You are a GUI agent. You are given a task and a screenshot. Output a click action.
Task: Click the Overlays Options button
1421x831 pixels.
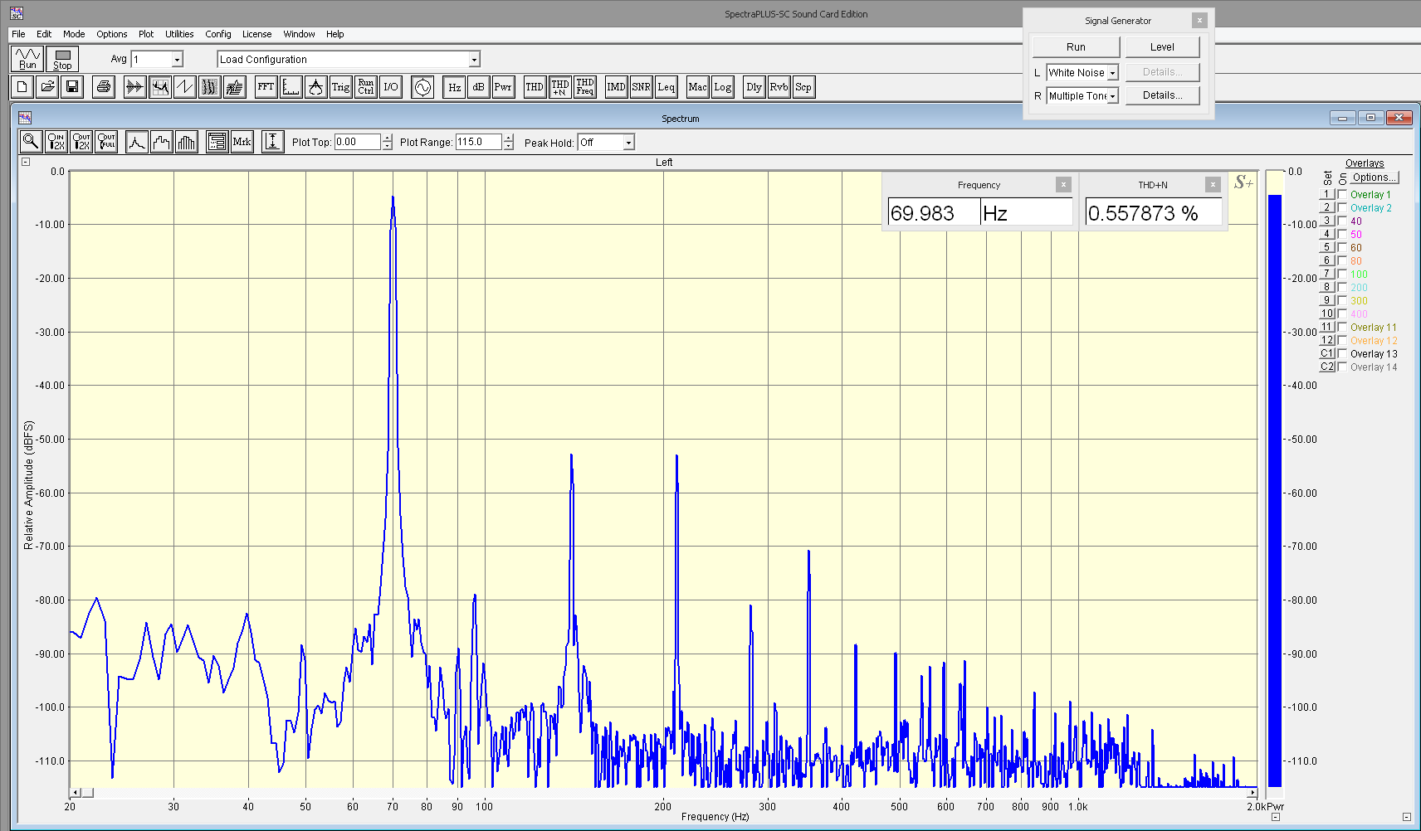pyautogui.click(x=1375, y=177)
